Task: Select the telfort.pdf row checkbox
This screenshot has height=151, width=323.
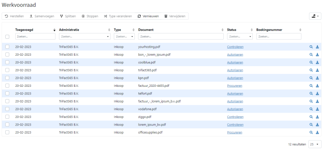Action: coord(7,93)
